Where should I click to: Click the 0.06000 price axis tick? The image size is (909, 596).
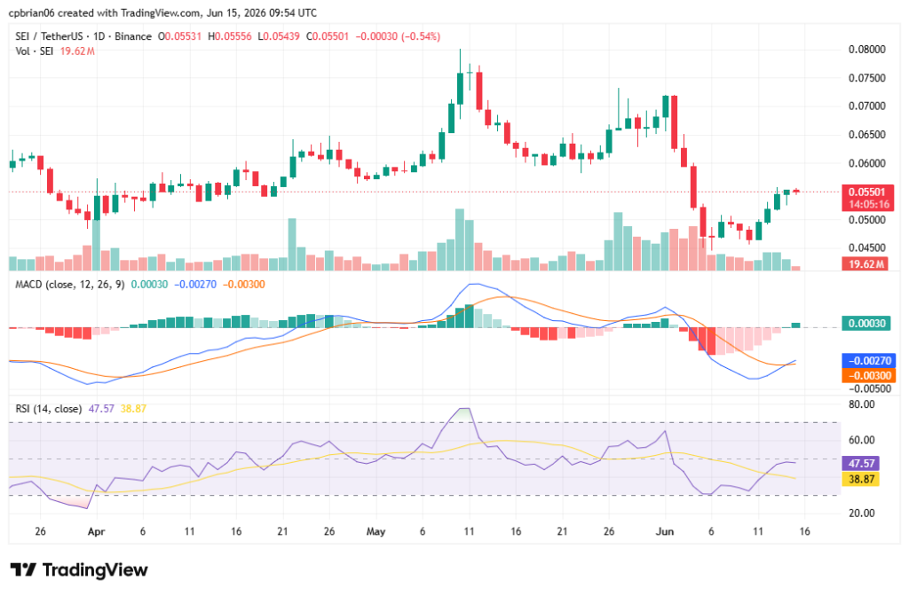866,163
